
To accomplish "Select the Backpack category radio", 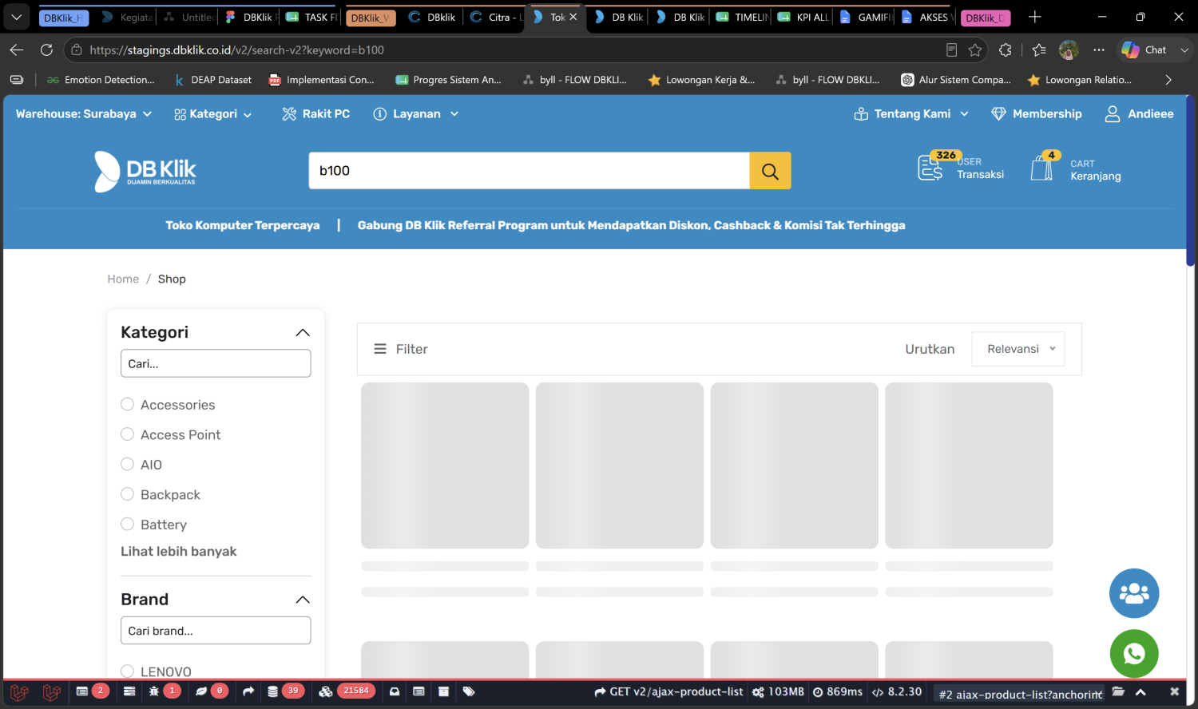I will point(127,494).
